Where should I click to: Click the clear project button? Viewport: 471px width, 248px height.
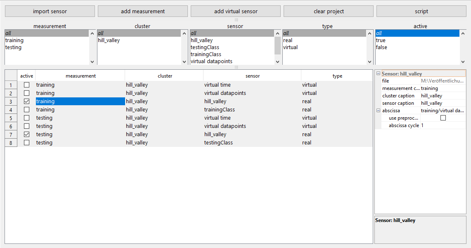pyautogui.click(x=329, y=11)
